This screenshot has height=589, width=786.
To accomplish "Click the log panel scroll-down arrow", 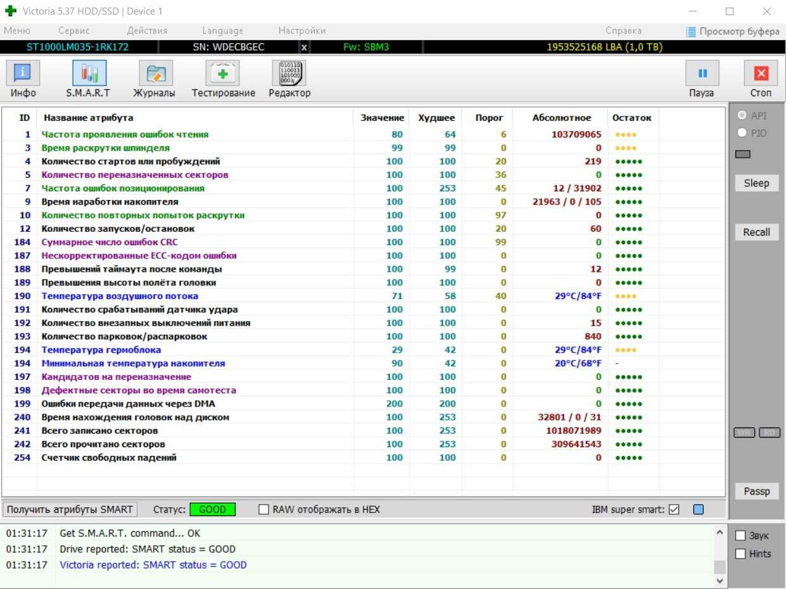I will pos(719,579).
